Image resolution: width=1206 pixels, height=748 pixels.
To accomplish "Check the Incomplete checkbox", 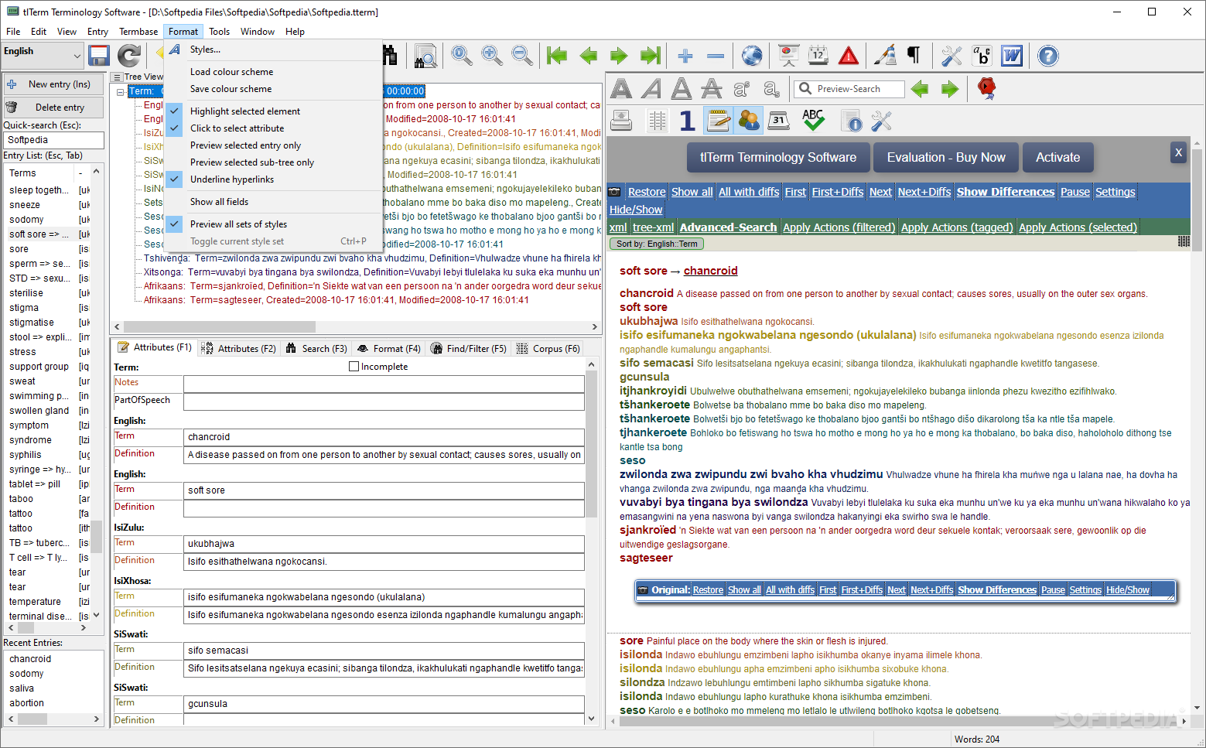I will 354,367.
